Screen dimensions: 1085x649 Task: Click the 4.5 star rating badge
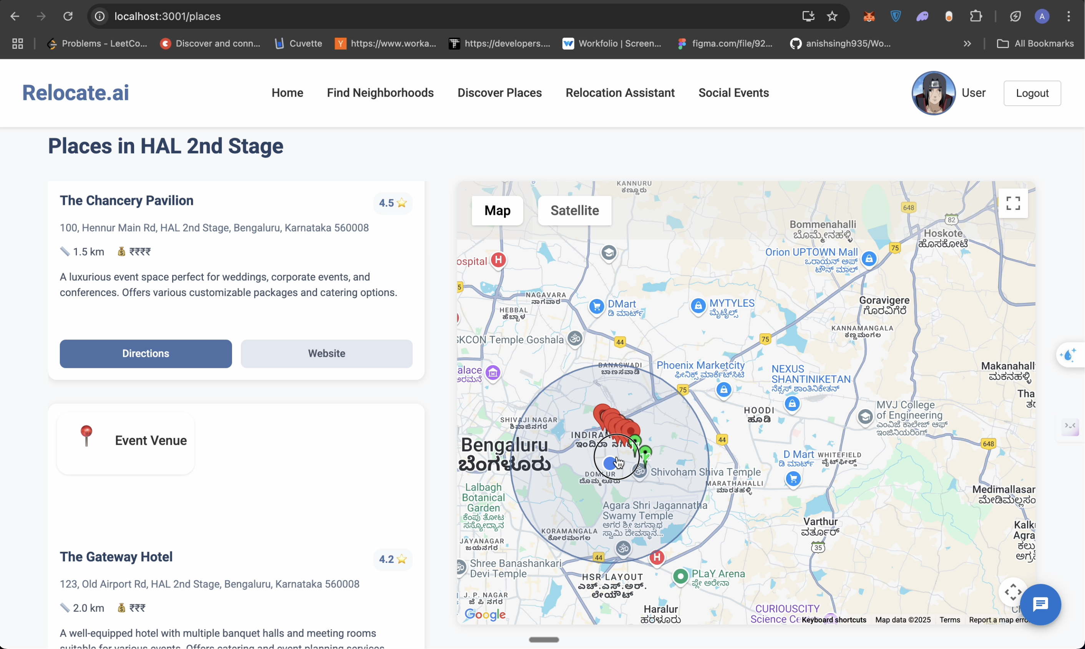pos(392,203)
